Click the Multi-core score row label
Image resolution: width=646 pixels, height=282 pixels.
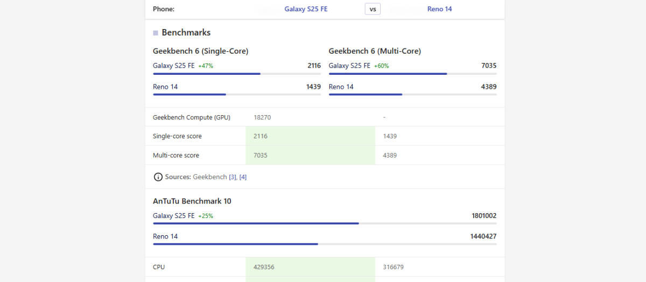point(176,156)
